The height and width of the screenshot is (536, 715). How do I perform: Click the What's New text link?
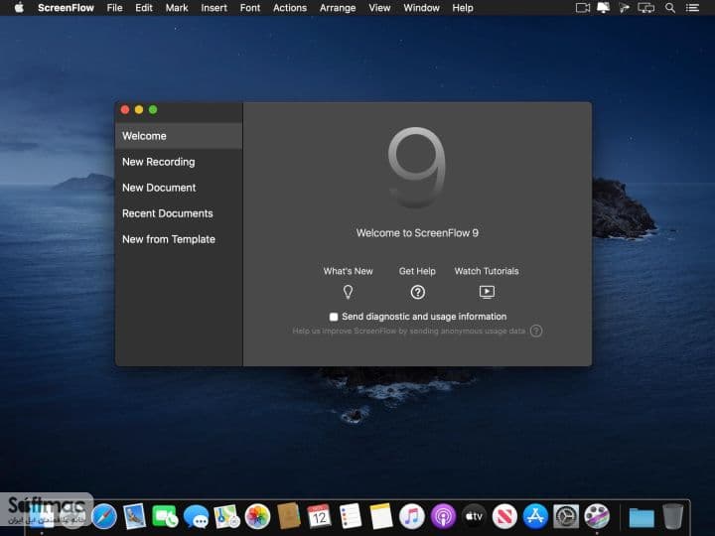[x=348, y=271]
